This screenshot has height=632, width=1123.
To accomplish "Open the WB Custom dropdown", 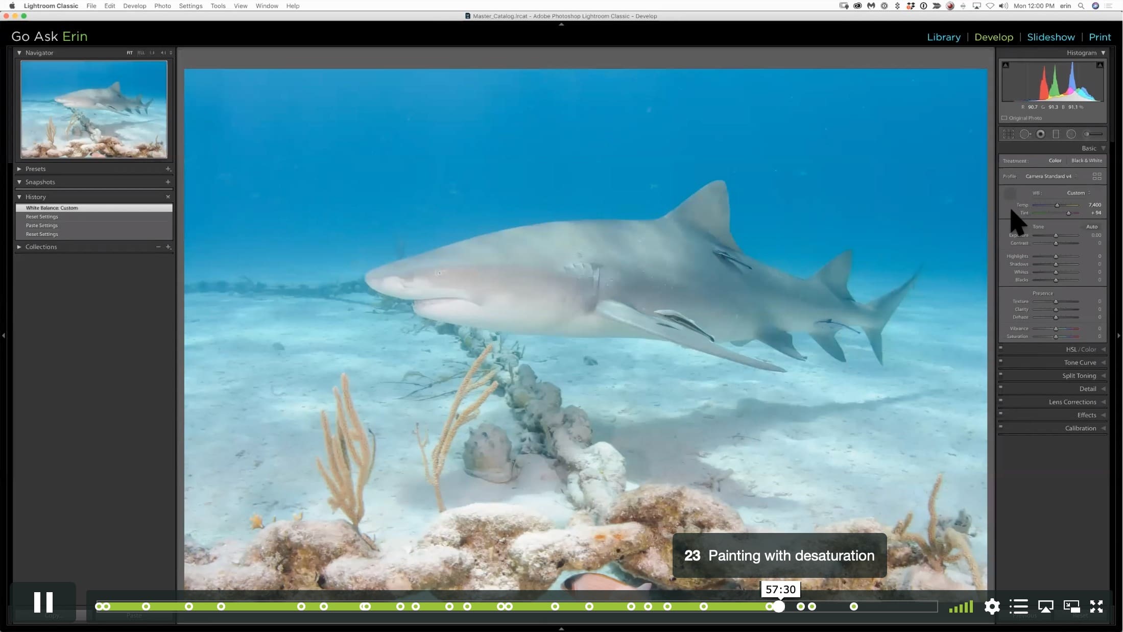I will [1079, 193].
